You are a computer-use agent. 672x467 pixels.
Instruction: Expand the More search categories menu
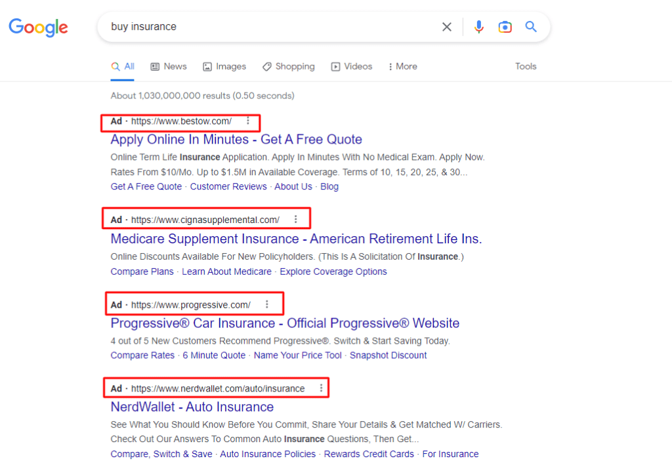pyautogui.click(x=402, y=66)
